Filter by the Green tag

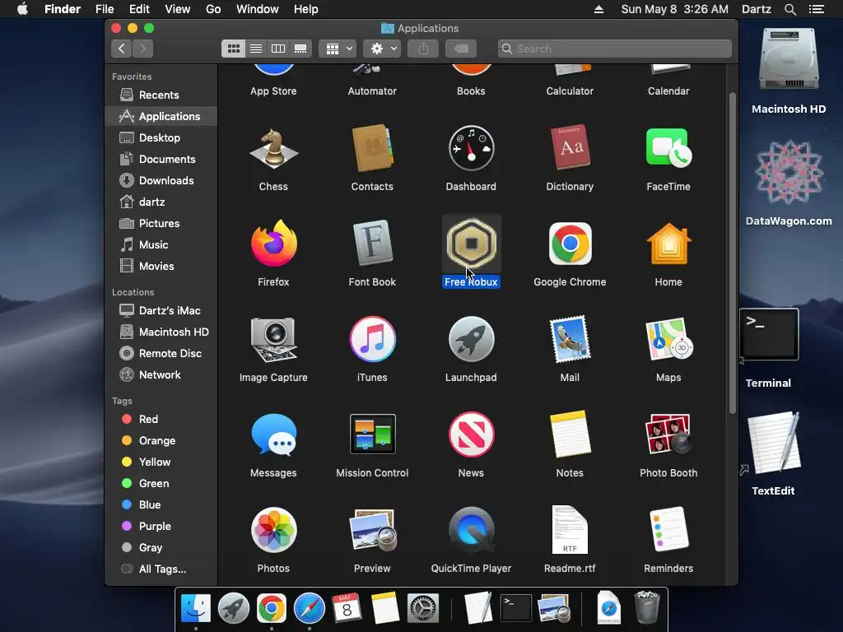pos(161,484)
